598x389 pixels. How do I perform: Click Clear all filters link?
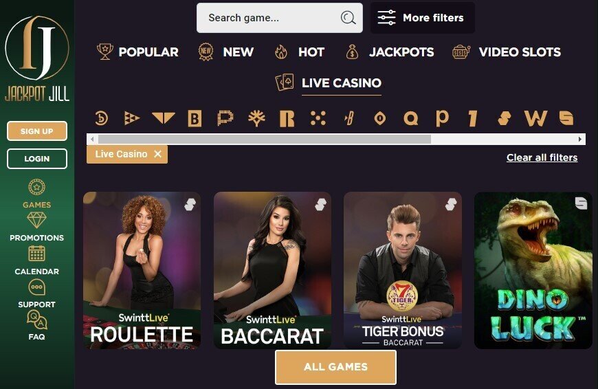pos(542,157)
